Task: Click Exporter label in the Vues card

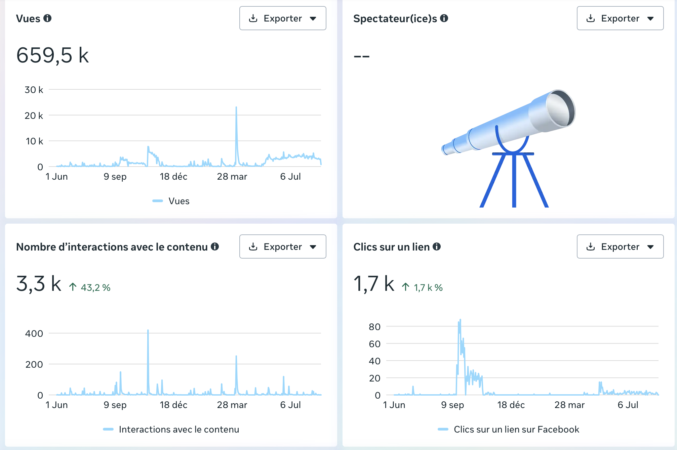Action: tap(283, 18)
